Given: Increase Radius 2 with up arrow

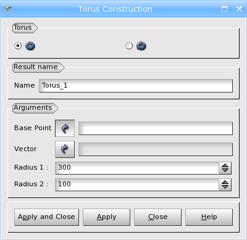Looking at the screenshot, I should (225, 182).
